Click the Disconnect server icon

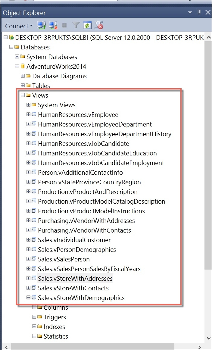click(53, 26)
